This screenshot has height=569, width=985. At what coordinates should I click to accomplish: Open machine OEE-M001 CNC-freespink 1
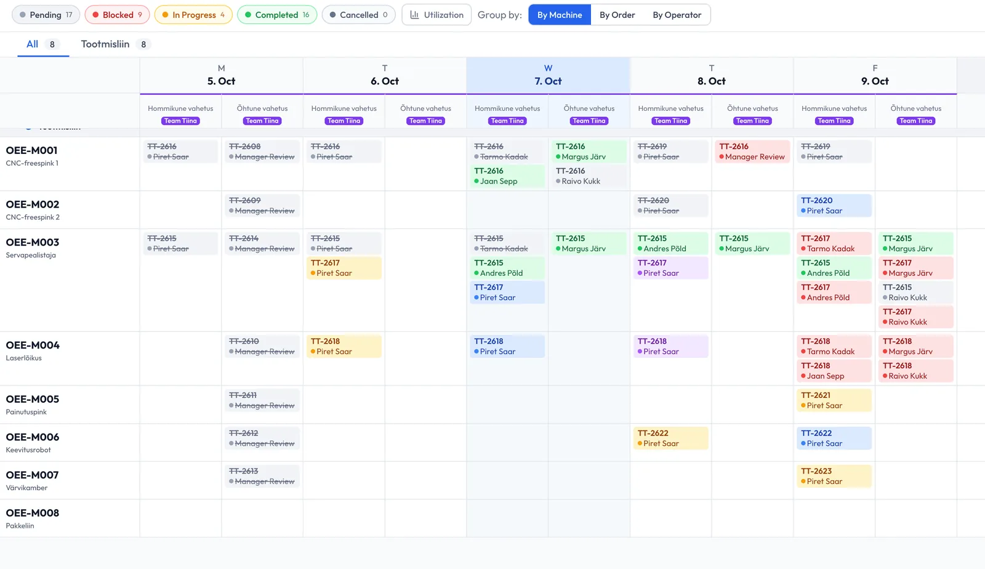(70, 164)
